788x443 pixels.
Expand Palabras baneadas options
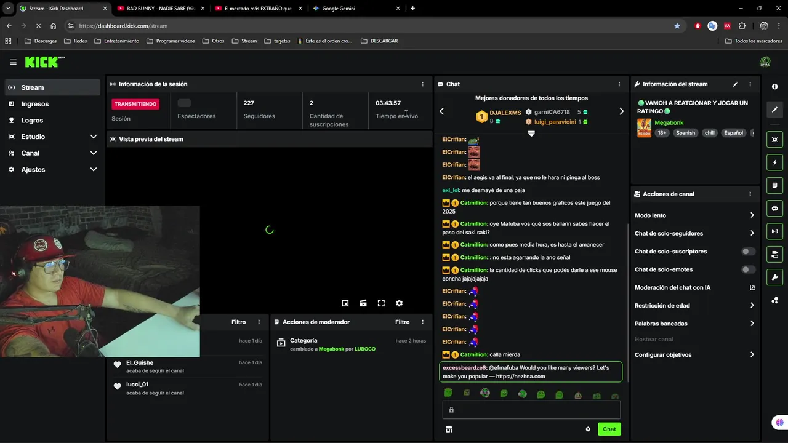coord(694,324)
